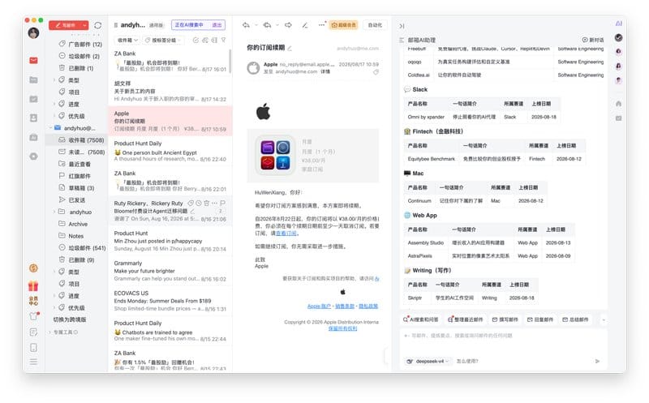Open the user avatar at top left
The width and height of the screenshot is (649, 403).
[33, 32]
